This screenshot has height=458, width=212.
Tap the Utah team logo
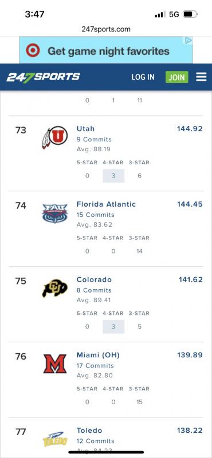(x=55, y=137)
